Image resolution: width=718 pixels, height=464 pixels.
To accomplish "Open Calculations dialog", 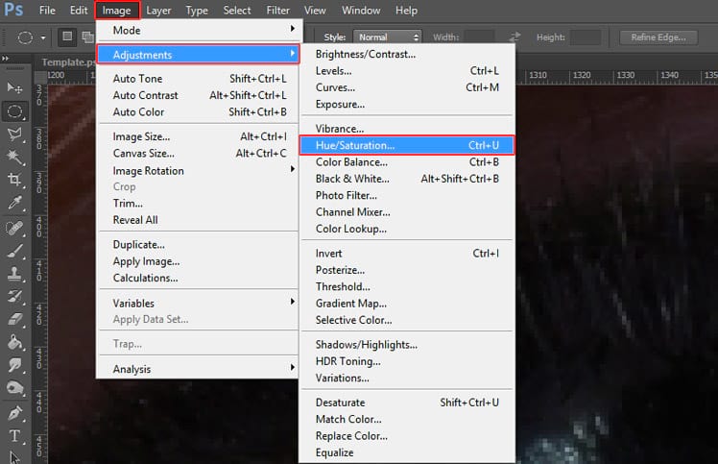I will click(198, 278).
